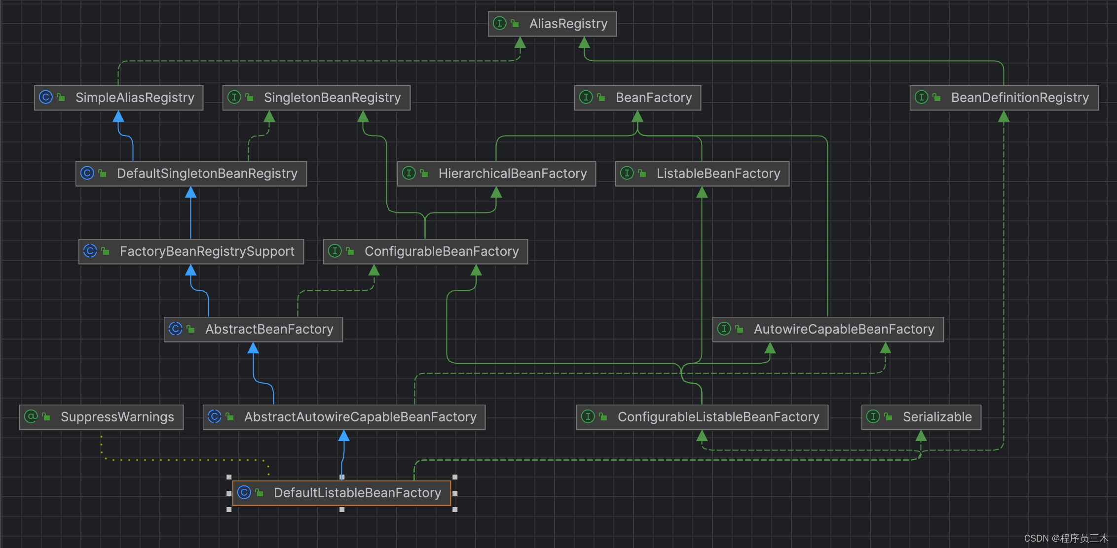Screen dimensions: 1117x548
Task: Select the SuppressWarnings label
Action: tap(117, 417)
